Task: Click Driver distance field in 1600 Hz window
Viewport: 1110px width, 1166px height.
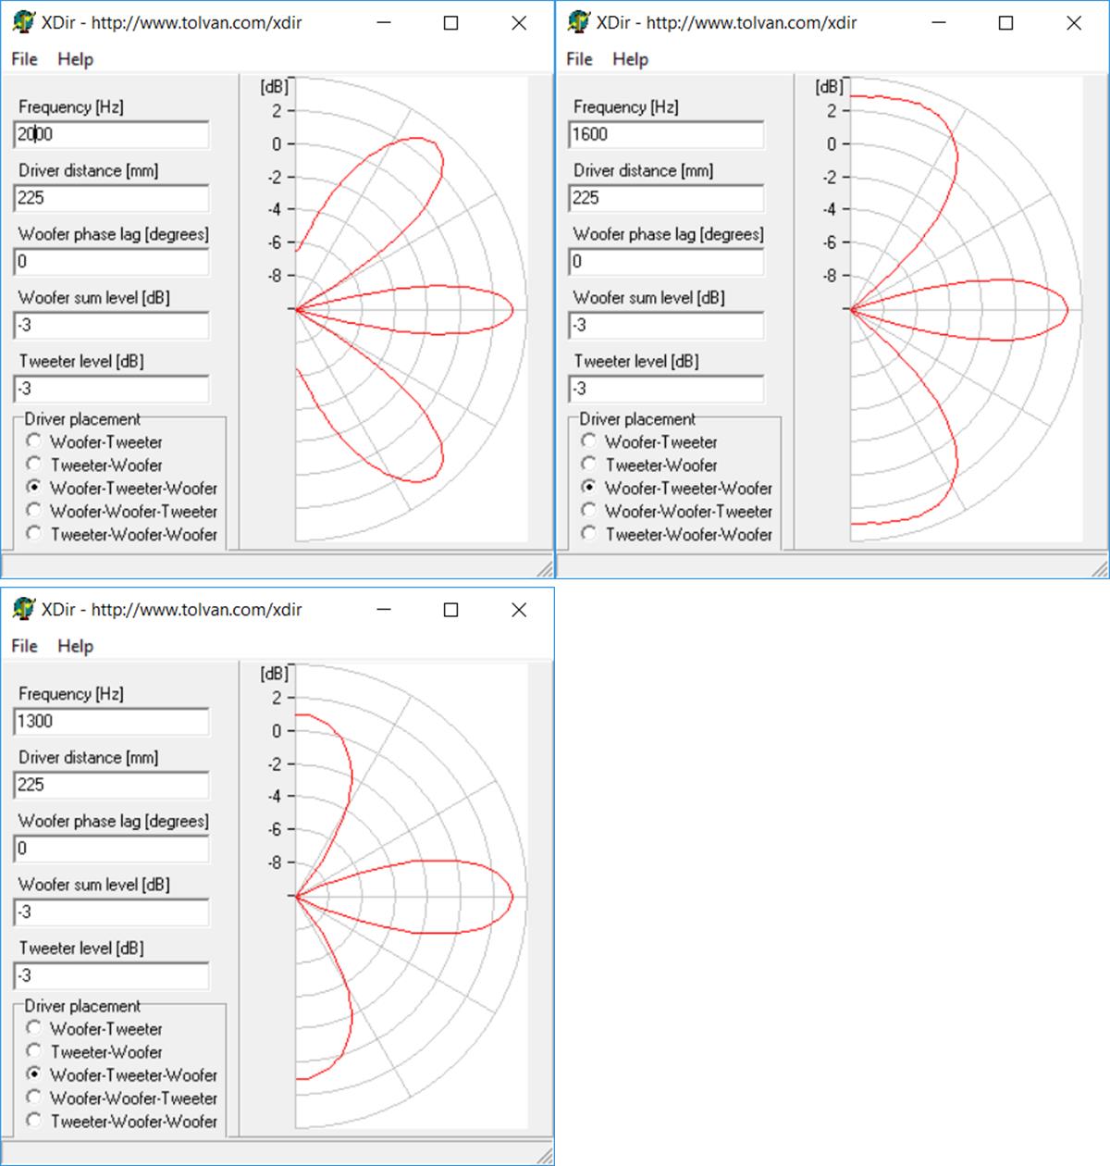Action: point(667,198)
